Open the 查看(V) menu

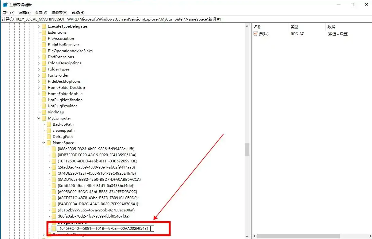[41, 12]
